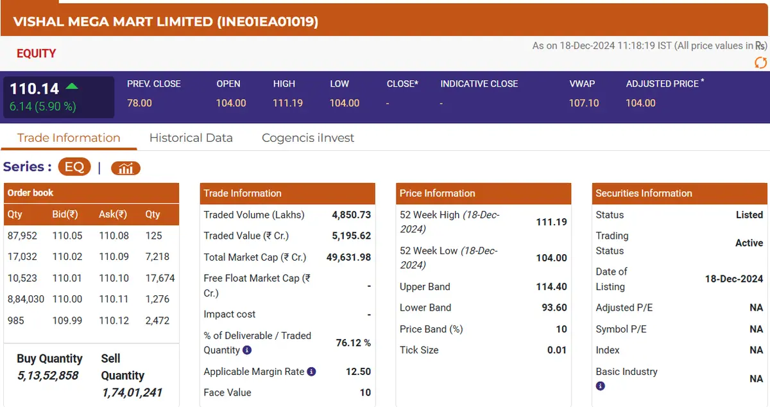The image size is (770, 407).
Task: Switch to the Trade Information tab
Action: point(69,137)
